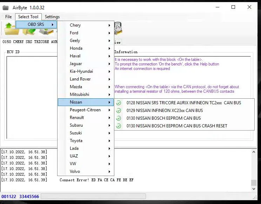This screenshot has height=204, width=261.
Task: Click green check icon beside 0128 Nissan entry
Action: click(119, 103)
